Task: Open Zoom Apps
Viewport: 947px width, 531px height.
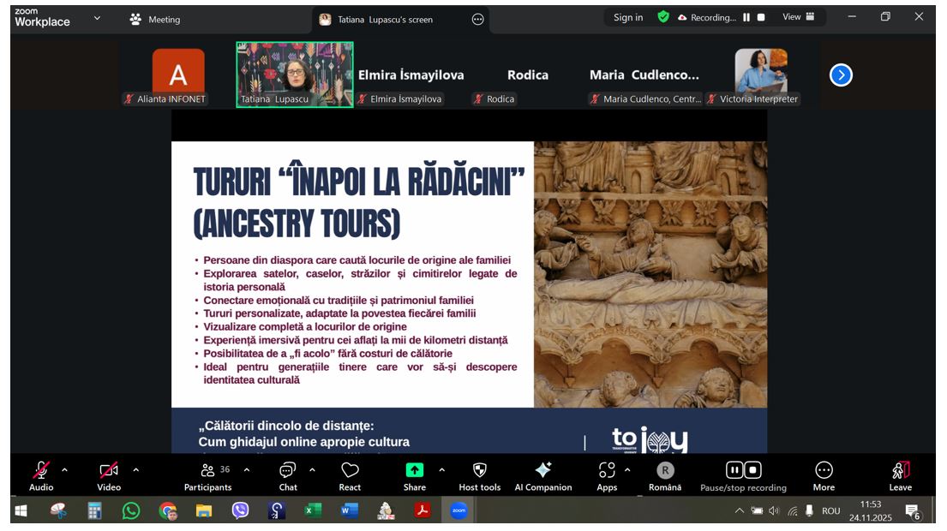Action: click(608, 469)
